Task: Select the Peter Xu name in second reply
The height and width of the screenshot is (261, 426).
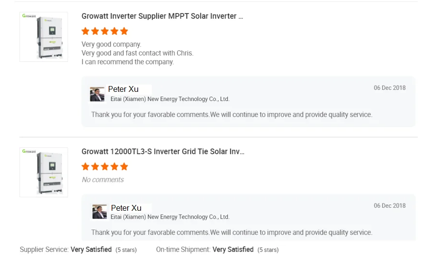Action: 126,208
